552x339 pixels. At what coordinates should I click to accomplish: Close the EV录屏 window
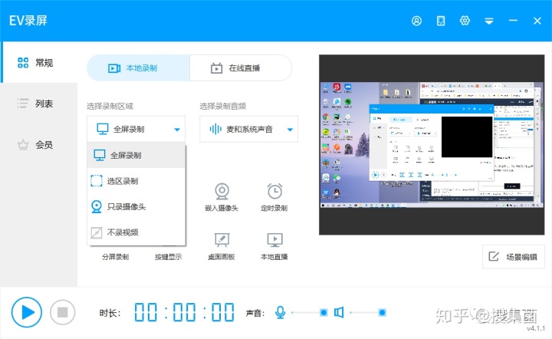coord(537,21)
